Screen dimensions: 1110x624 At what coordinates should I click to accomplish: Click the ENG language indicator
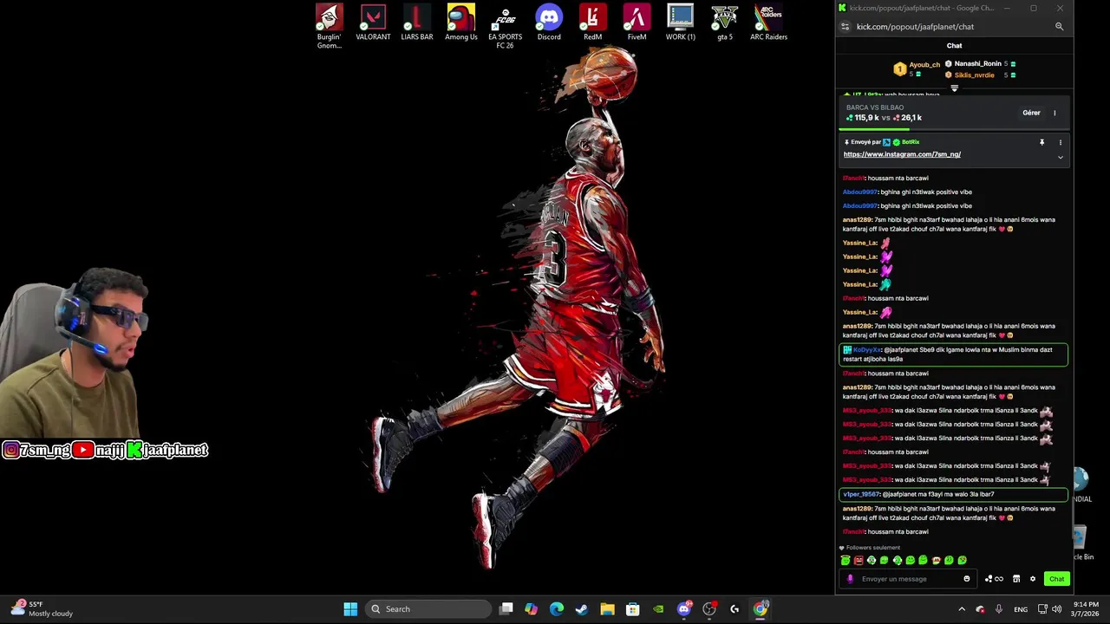tap(1021, 609)
